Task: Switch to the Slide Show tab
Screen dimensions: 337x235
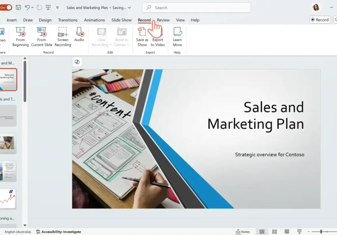Action: click(x=121, y=20)
